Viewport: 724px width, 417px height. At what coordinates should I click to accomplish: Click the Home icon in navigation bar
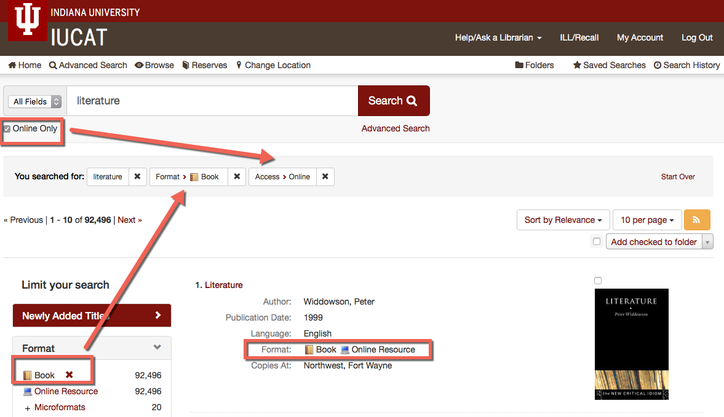(x=12, y=64)
